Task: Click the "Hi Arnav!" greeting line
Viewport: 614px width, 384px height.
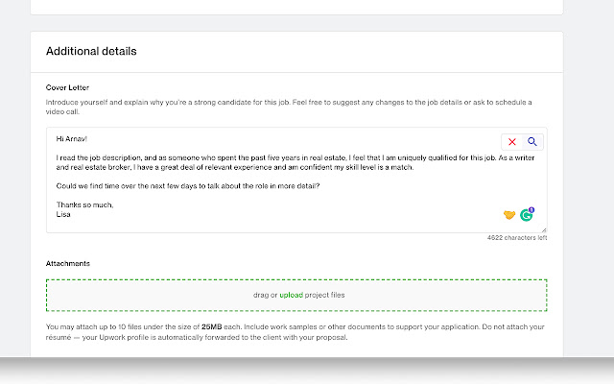Action: [x=75, y=139]
